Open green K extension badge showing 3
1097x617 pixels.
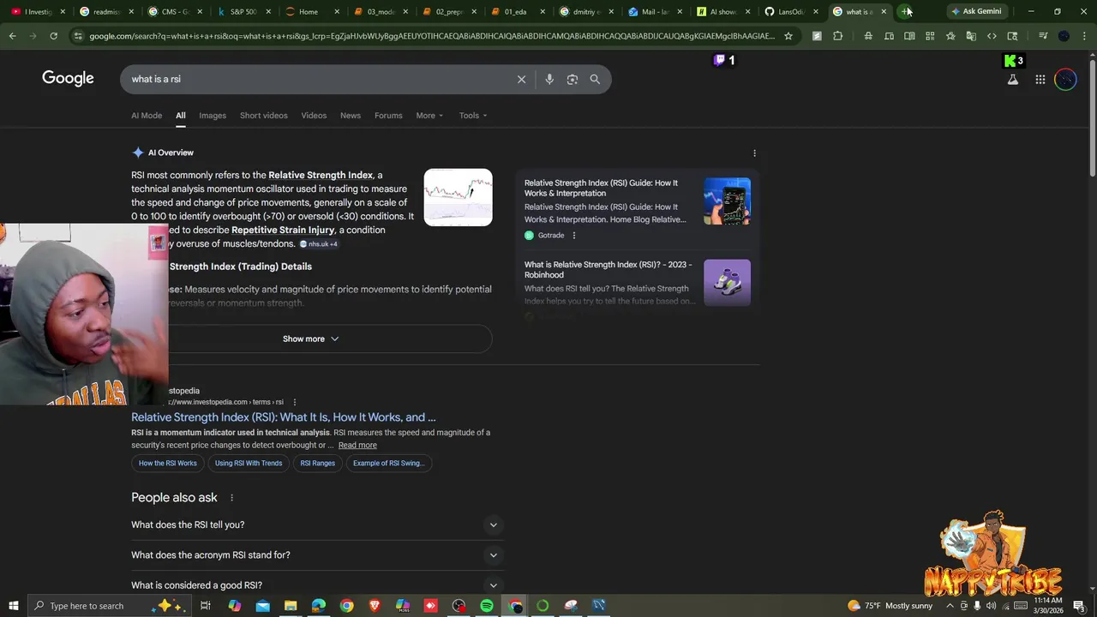click(x=1014, y=60)
